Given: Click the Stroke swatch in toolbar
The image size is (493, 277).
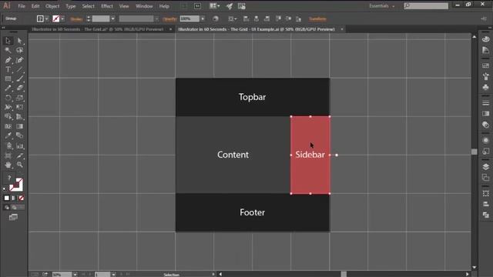Looking at the screenshot, I should click(18, 187).
